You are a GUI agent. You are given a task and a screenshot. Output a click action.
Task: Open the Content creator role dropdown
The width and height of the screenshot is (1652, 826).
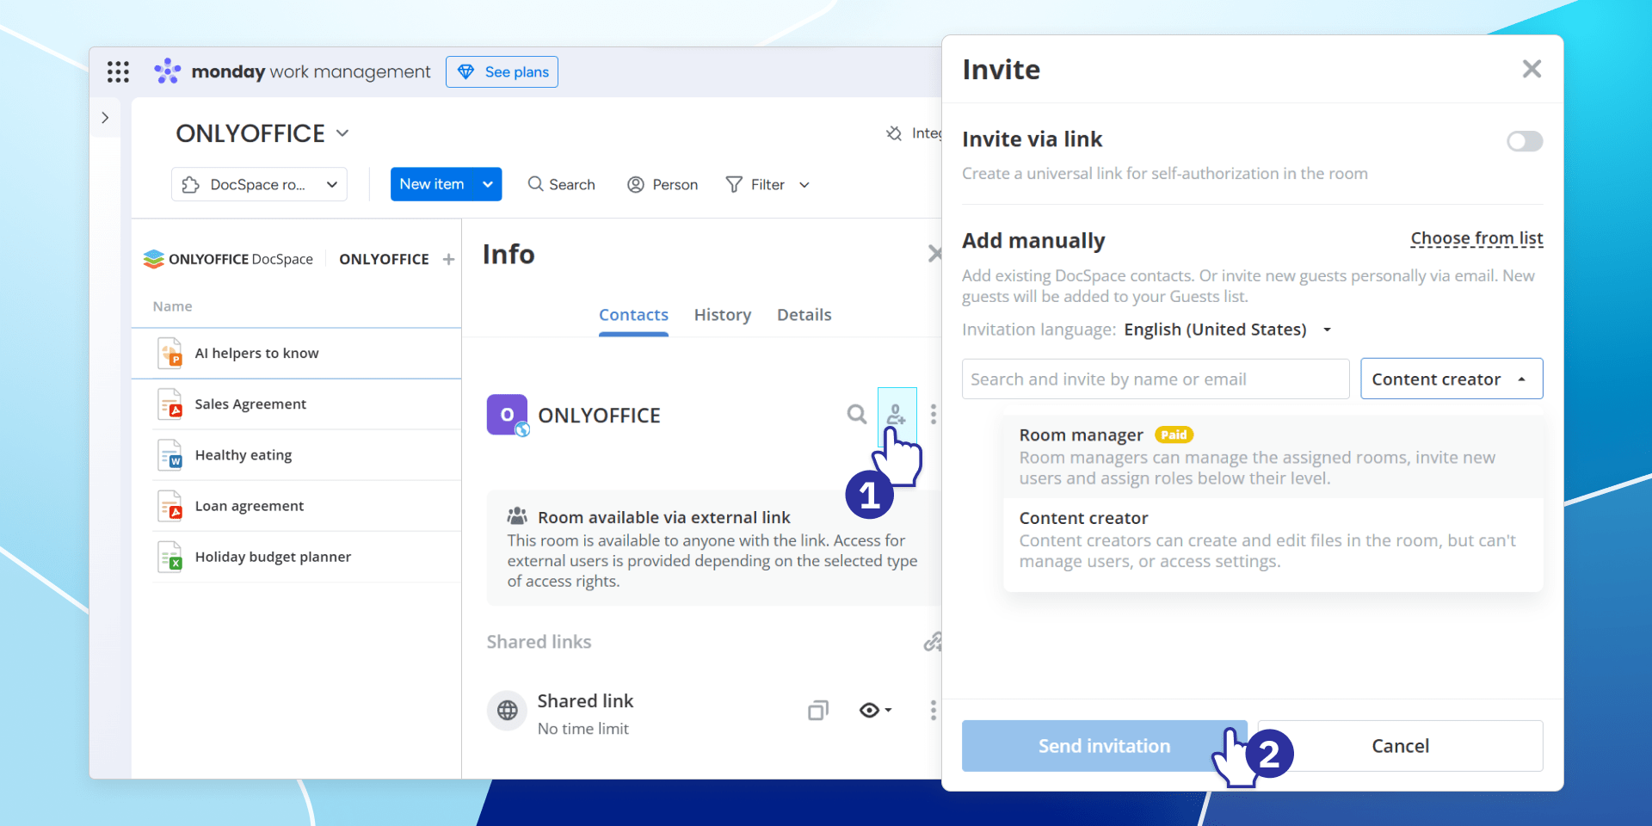(x=1452, y=379)
